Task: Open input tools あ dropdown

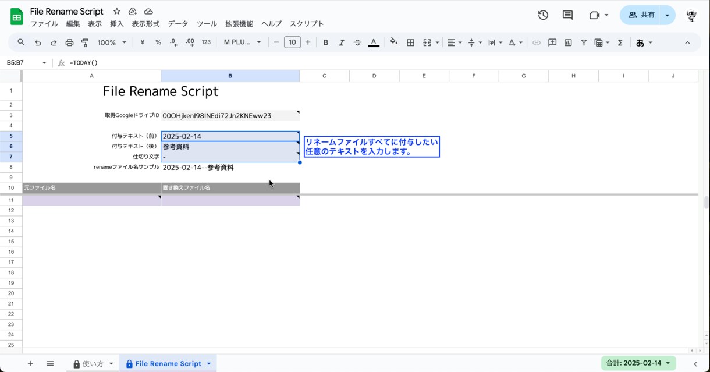Action: click(x=644, y=42)
